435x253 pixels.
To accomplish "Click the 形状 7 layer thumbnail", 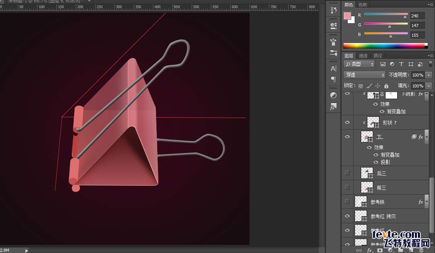I will pos(373,122).
